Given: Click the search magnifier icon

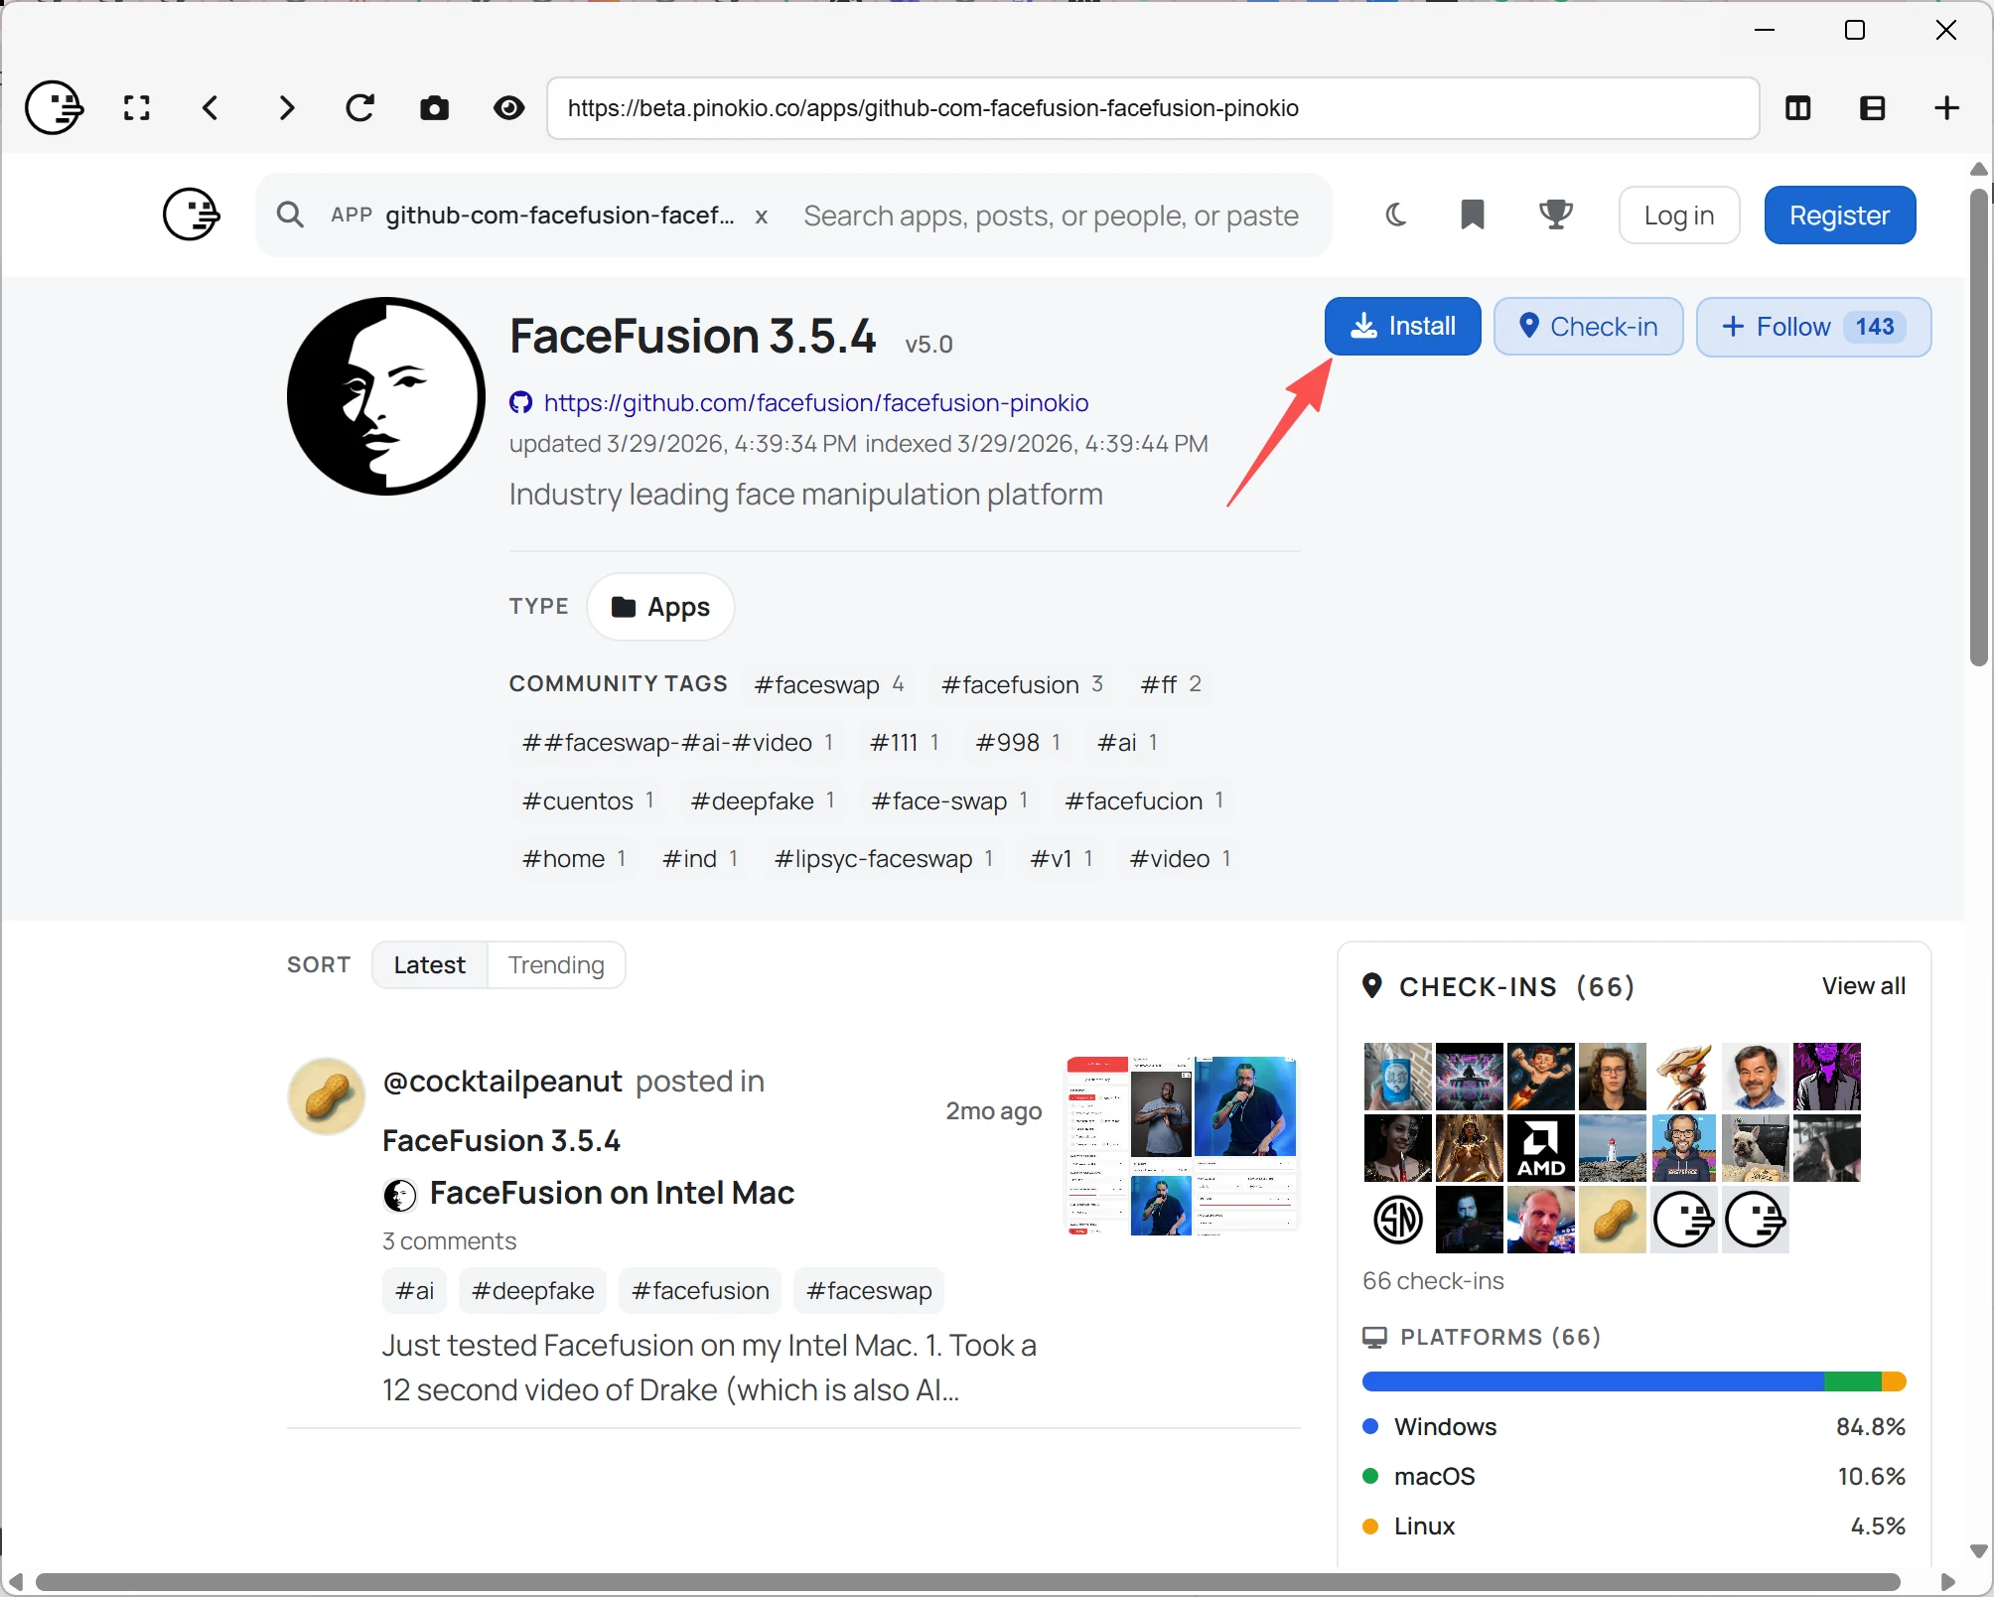Looking at the screenshot, I should pos(290,215).
